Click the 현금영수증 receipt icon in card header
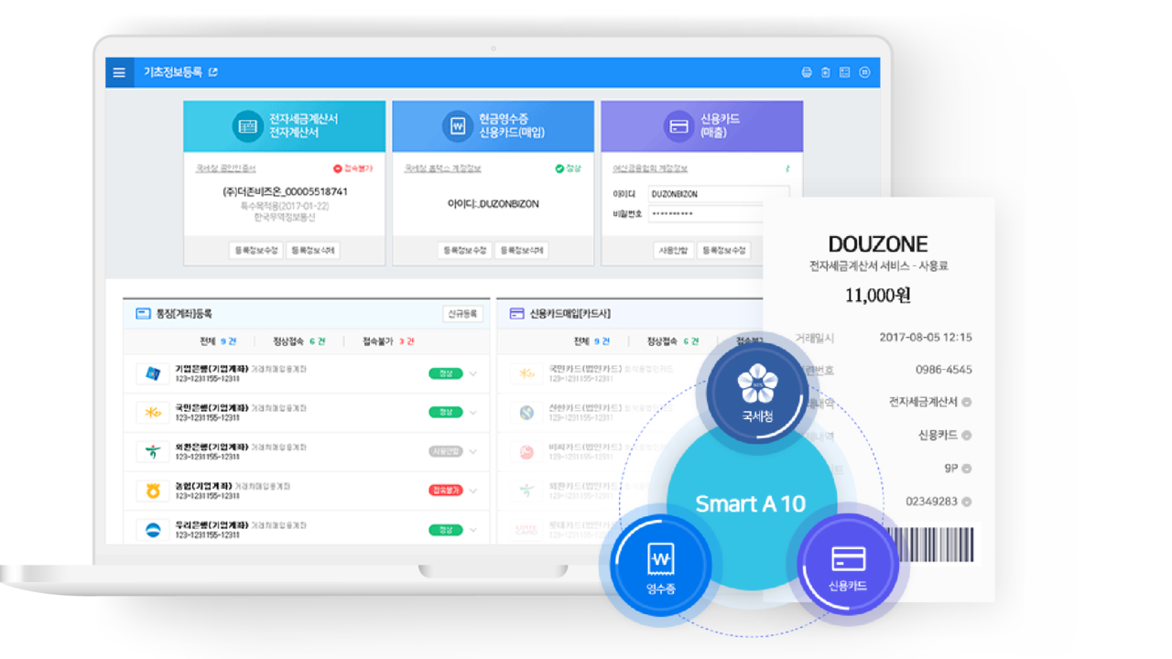Screen dimensions: 1172x659 pos(456,125)
